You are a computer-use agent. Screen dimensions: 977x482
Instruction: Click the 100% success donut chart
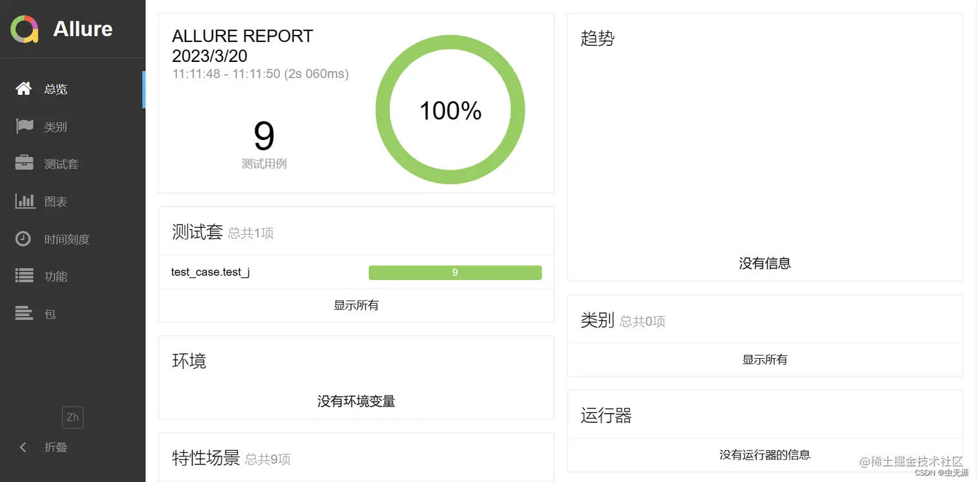click(450, 110)
